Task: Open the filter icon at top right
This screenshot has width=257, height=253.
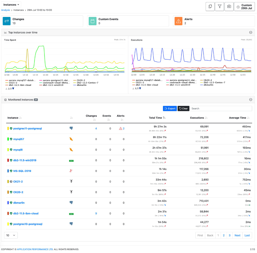Action: pyautogui.click(x=219, y=6)
